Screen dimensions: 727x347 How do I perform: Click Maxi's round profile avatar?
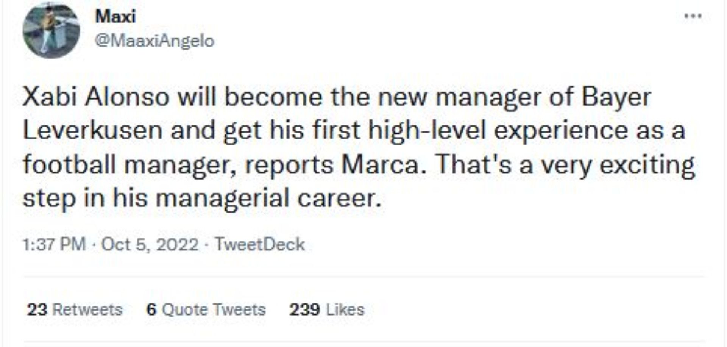click(51, 30)
